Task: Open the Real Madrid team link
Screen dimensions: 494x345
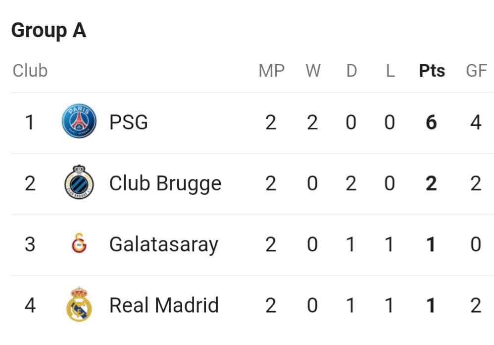Action: point(164,305)
